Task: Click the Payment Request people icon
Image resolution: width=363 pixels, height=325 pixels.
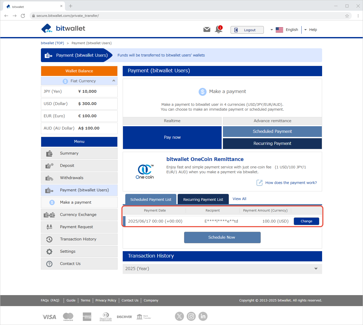Action: 49,227
